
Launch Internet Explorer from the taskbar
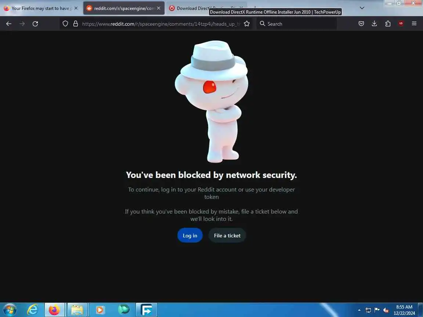click(33, 310)
